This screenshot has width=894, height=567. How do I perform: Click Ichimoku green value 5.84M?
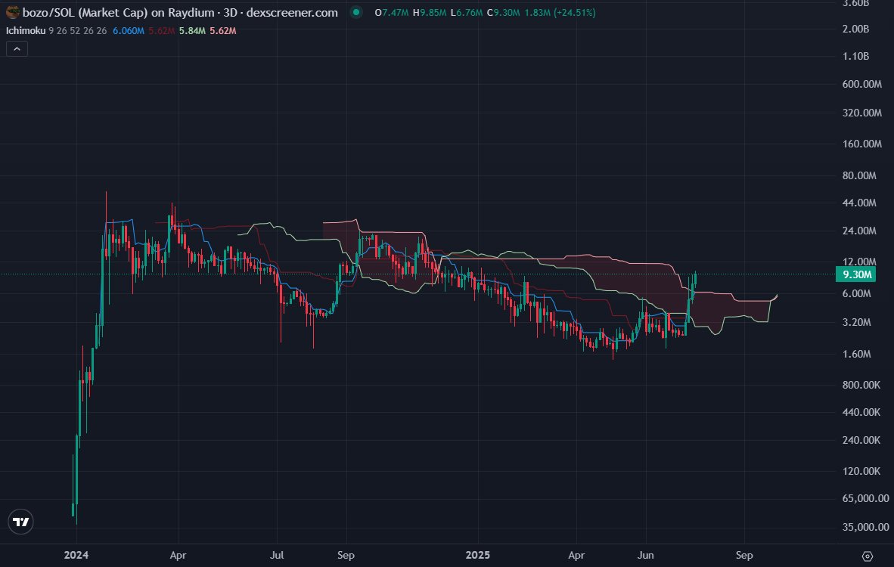[x=192, y=31]
